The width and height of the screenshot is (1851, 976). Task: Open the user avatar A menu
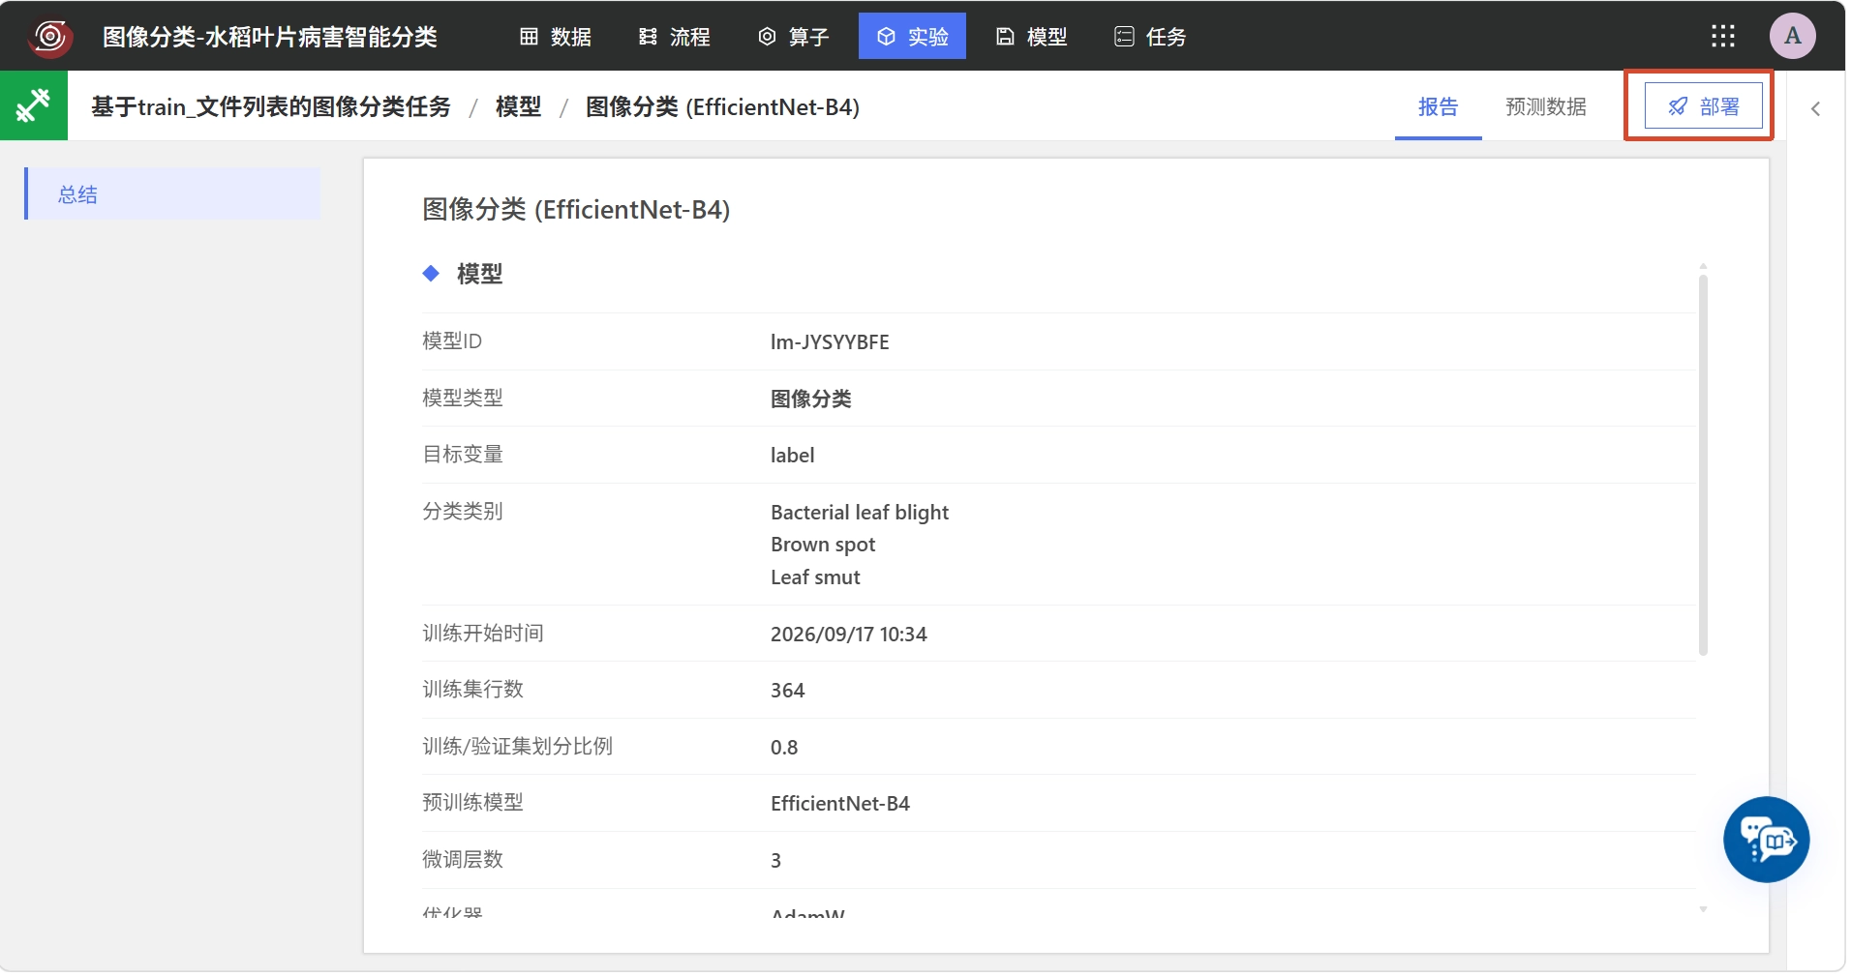(1793, 37)
